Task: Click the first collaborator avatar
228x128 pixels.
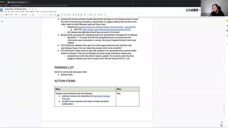Action: point(187,10)
